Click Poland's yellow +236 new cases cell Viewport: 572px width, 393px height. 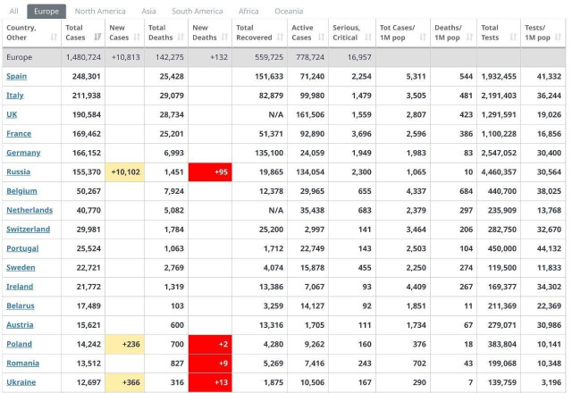(124, 344)
